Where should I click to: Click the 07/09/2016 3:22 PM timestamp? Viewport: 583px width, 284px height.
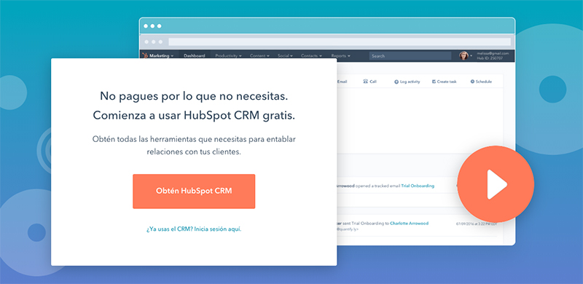[x=477, y=224]
